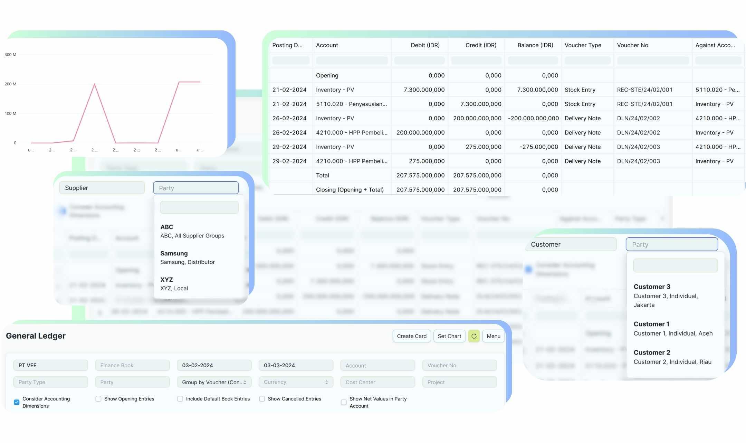
Task: Open the Menu button in General Ledger
Action: 493,336
